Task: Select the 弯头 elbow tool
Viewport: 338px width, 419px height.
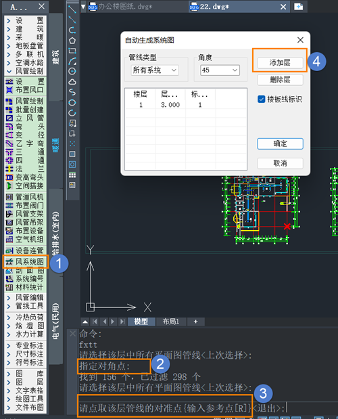Action: click(x=25, y=127)
